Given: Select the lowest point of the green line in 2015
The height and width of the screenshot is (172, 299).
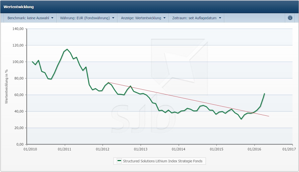Looking at the screenshot, I should [x=241, y=119].
